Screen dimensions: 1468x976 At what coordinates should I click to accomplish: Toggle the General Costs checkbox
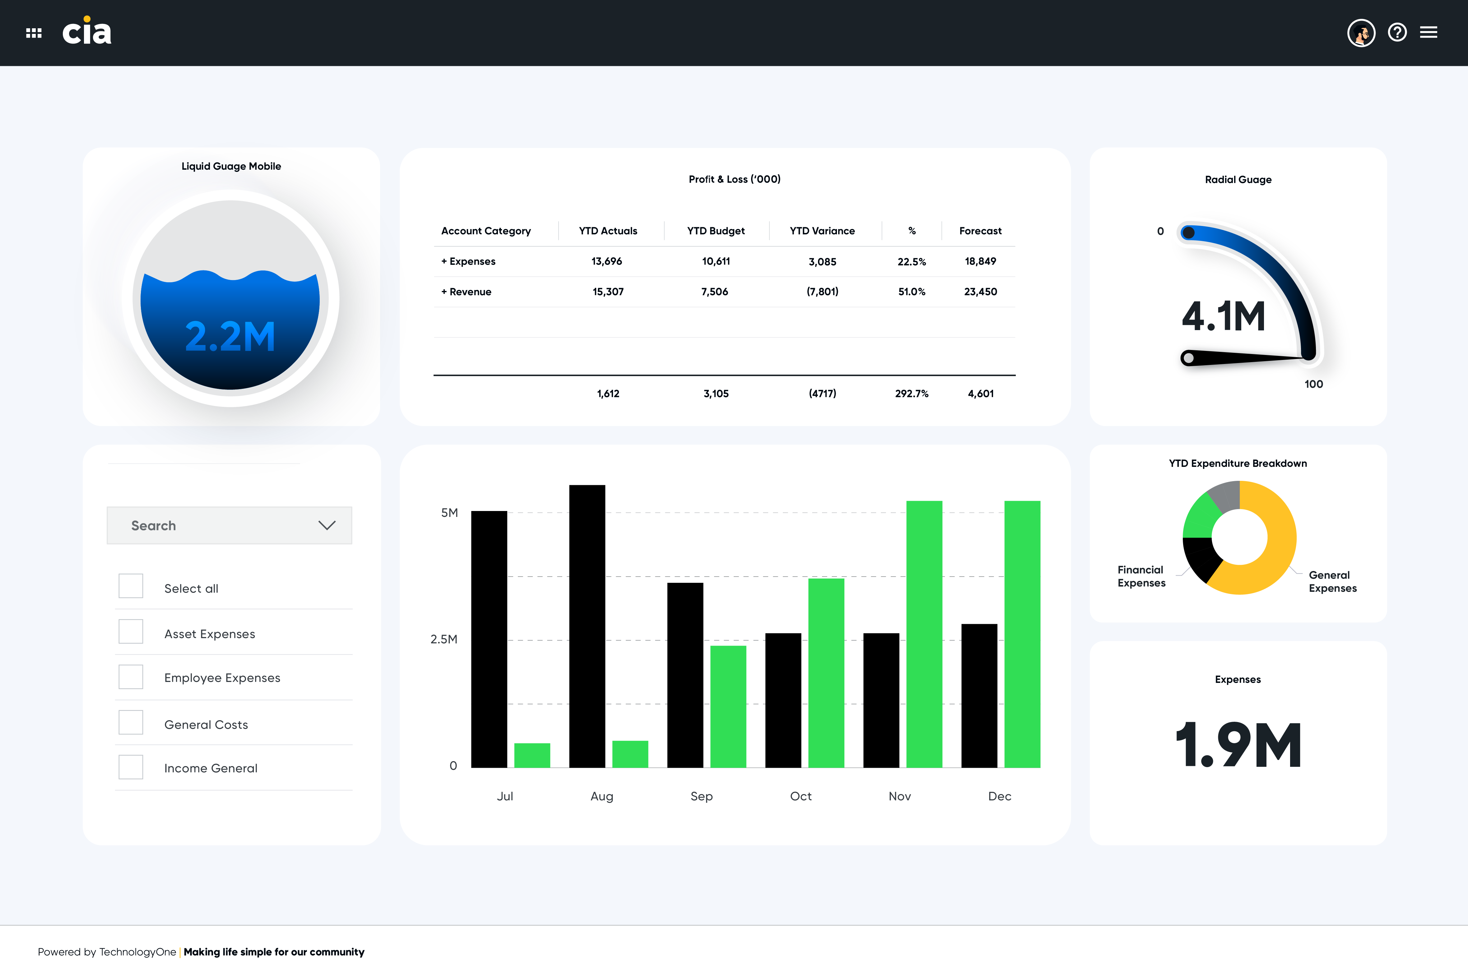click(131, 722)
